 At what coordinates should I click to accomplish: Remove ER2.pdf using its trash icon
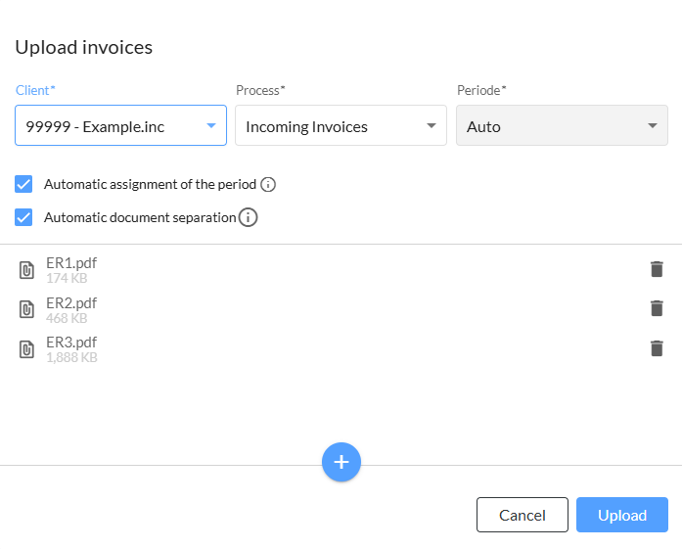pyautogui.click(x=657, y=308)
